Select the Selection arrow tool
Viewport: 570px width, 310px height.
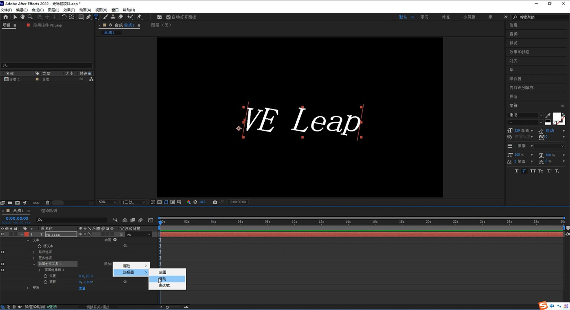coord(15,17)
